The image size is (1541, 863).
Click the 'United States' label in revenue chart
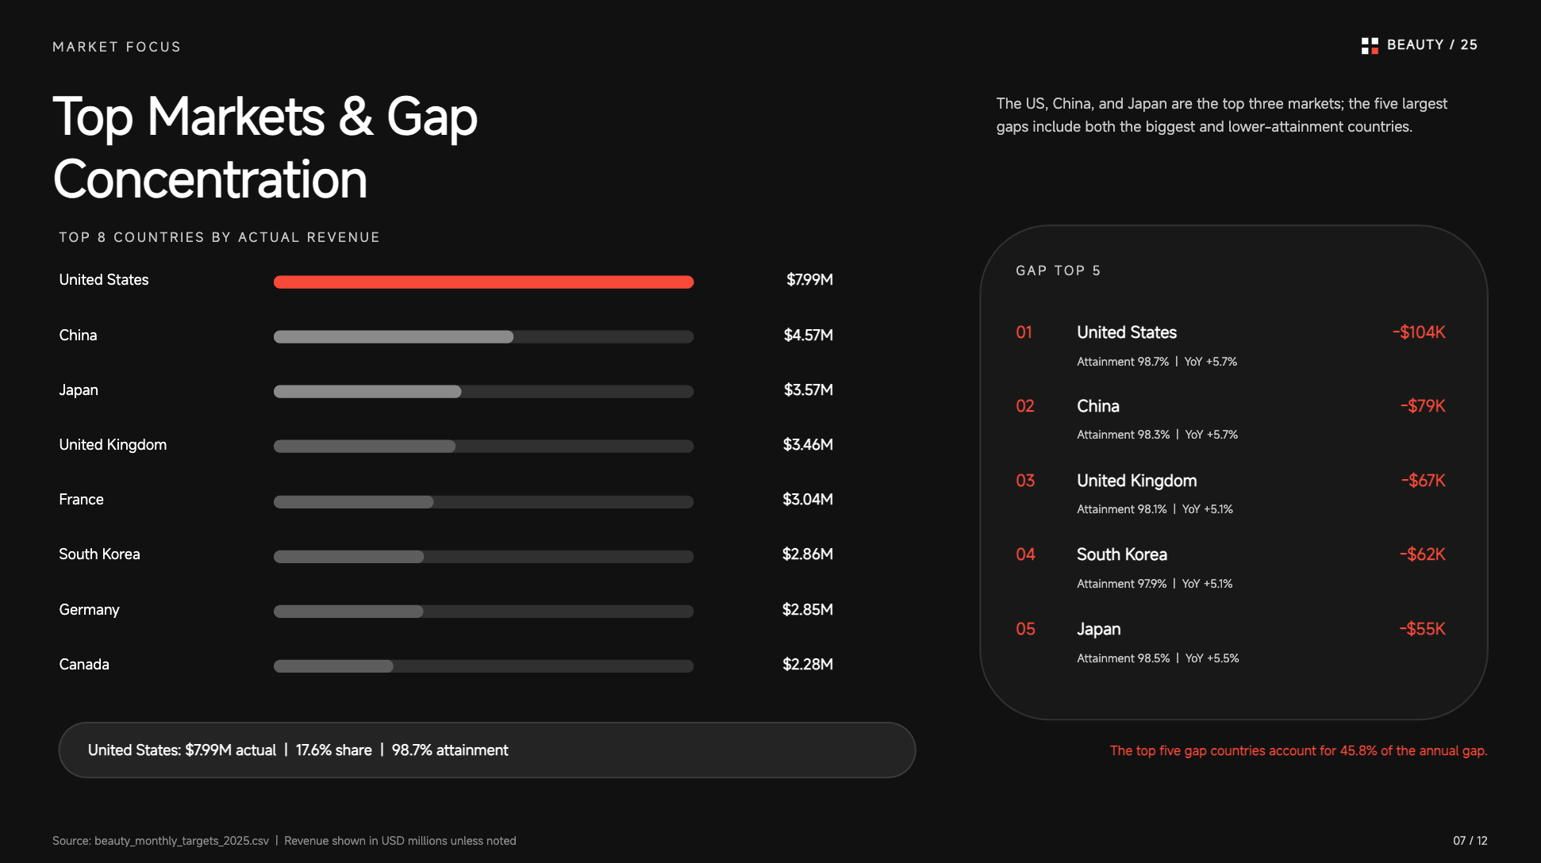104,279
